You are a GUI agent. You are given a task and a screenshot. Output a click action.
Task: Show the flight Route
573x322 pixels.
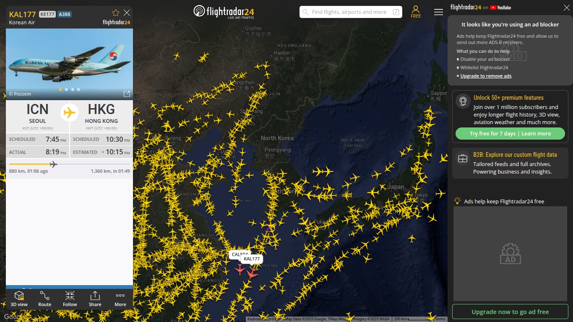click(45, 299)
